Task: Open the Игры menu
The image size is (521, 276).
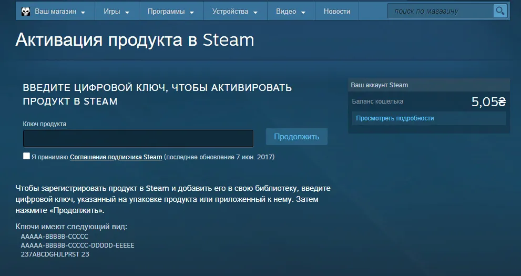Action: [117, 11]
